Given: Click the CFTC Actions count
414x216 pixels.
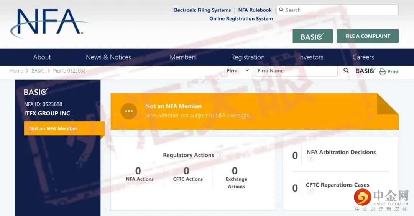Looking at the screenshot, I should (x=186, y=171).
